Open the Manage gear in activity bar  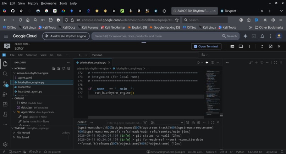click(5, 144)
